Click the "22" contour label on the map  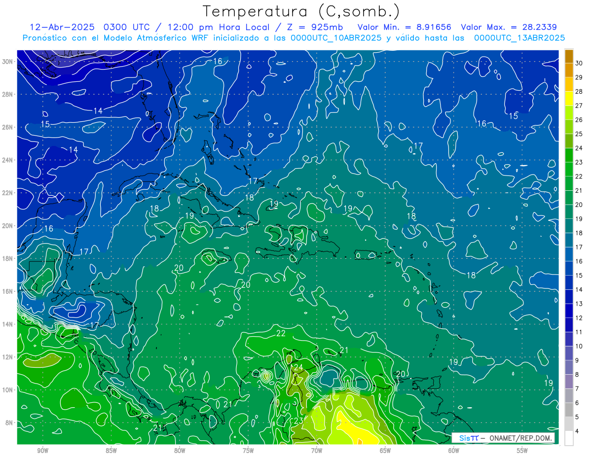point(281,333)
